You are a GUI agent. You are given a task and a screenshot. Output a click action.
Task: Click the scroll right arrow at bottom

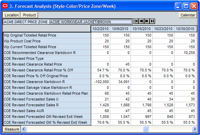[x=195, y=129]
